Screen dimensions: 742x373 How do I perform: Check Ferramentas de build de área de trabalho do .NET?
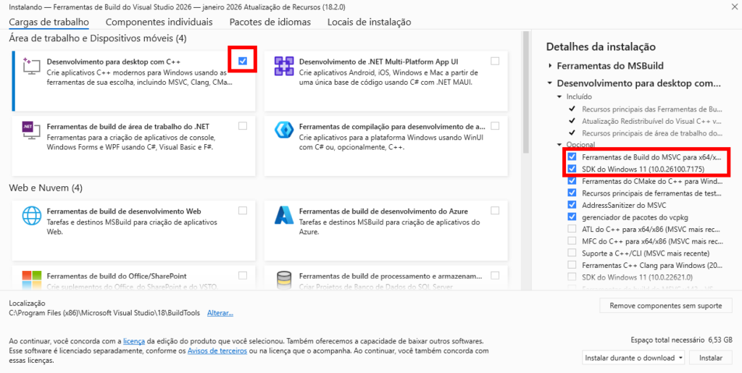coord(243,126)
